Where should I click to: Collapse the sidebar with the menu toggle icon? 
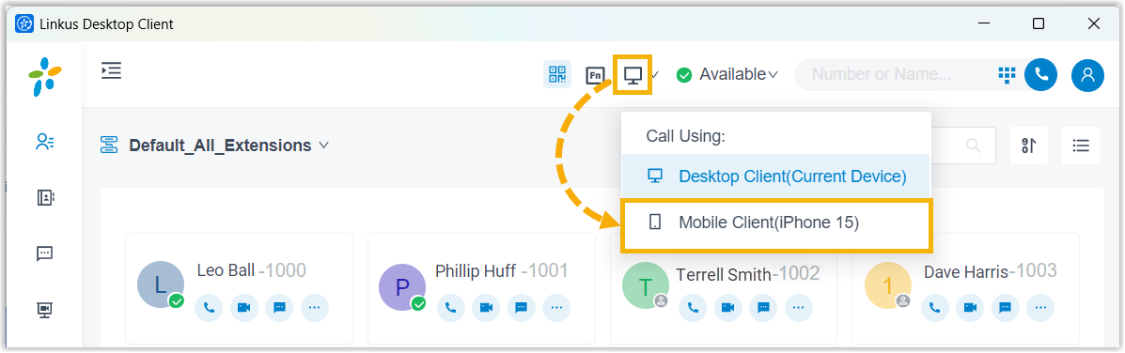point(111,70)
